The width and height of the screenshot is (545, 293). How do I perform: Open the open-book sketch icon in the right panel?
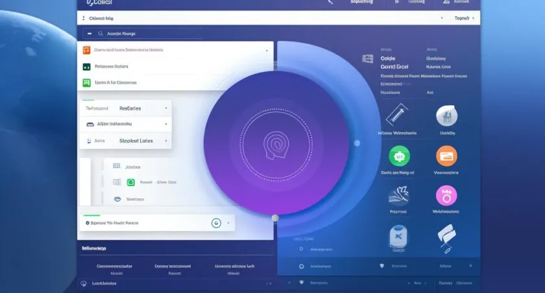point(398,196)
